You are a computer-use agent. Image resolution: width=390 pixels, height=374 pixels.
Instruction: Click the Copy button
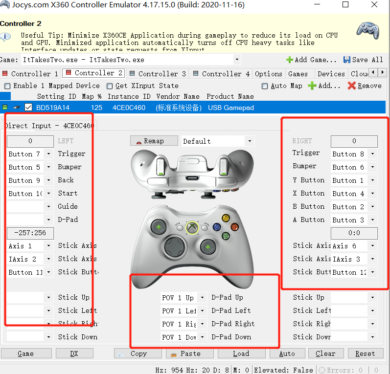coord(138,353)
